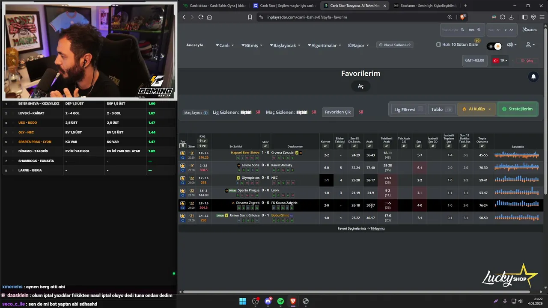548x308 pixels.
Task: Switch to the Canlı iddaa browser tab
Action: point(214,6)
